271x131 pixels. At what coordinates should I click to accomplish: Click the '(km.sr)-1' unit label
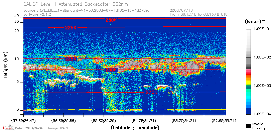coord(255,22)
